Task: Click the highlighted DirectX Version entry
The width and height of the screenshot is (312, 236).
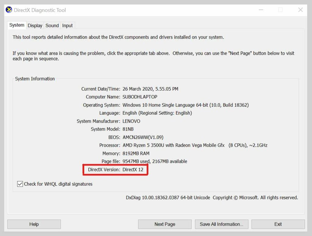Action: [115, 170]
